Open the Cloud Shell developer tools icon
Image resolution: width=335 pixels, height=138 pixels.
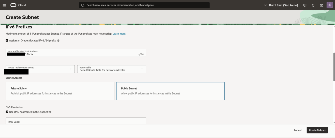[305, 5]
